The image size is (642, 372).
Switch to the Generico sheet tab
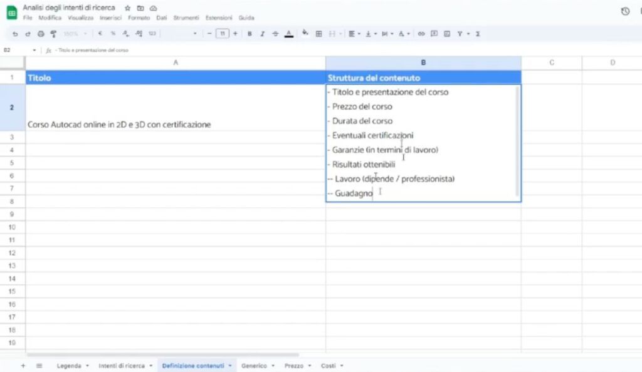pos(254,366)
